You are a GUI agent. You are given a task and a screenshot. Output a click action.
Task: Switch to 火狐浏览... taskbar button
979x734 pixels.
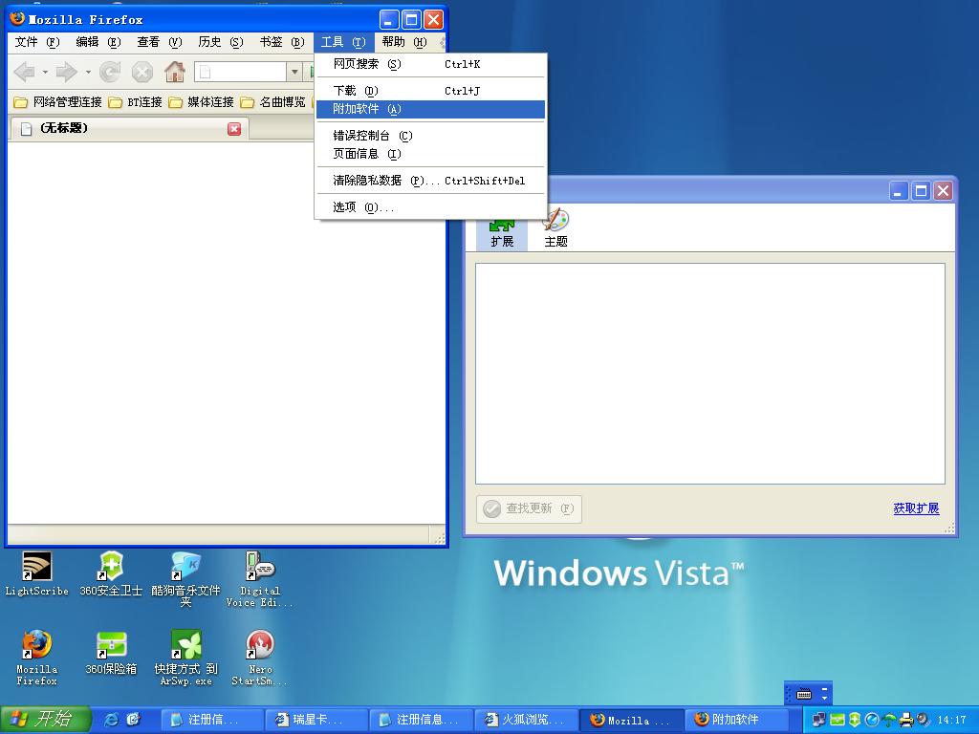pyautogui.click(x=526, y=720)
